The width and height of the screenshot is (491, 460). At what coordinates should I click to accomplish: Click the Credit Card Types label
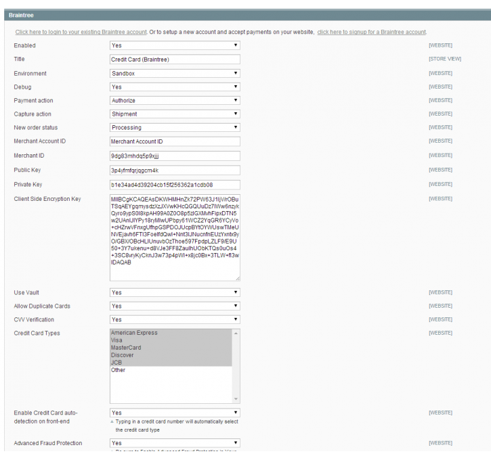coord(37,333)
